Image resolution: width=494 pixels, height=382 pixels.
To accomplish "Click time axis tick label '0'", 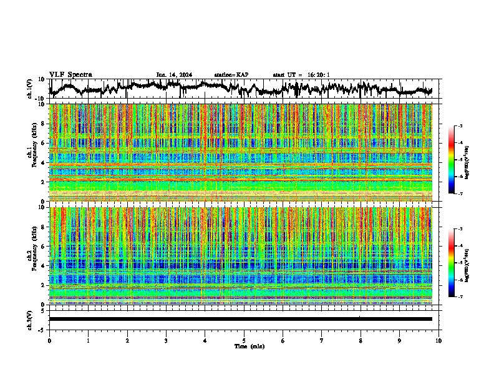I will tap(49, 341).
